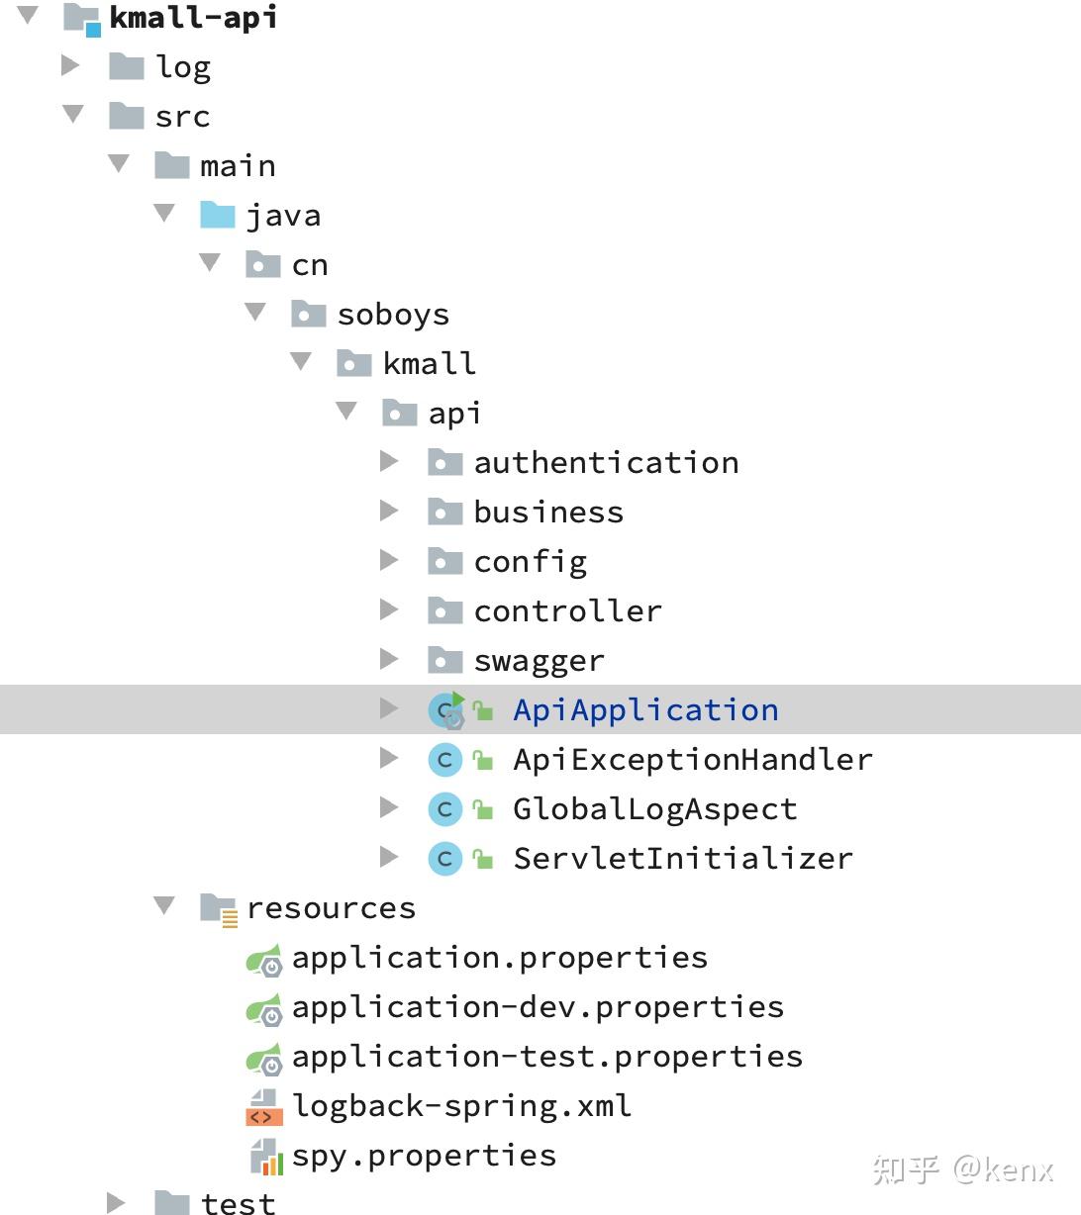Select the ApiExceptionHandler class icon
The height and width of the screenshot is (1215, 1081).
click(x=445, y=759)
